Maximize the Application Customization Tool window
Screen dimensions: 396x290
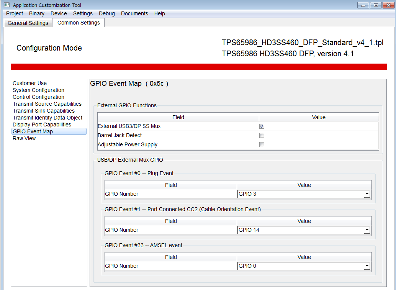pos(376,5)
